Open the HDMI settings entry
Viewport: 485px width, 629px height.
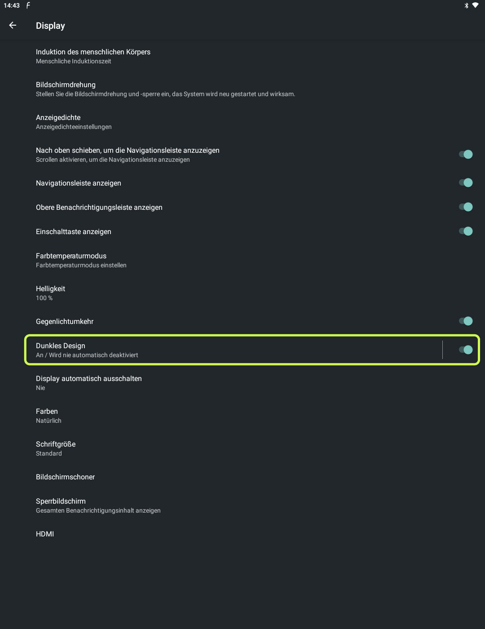45,534
